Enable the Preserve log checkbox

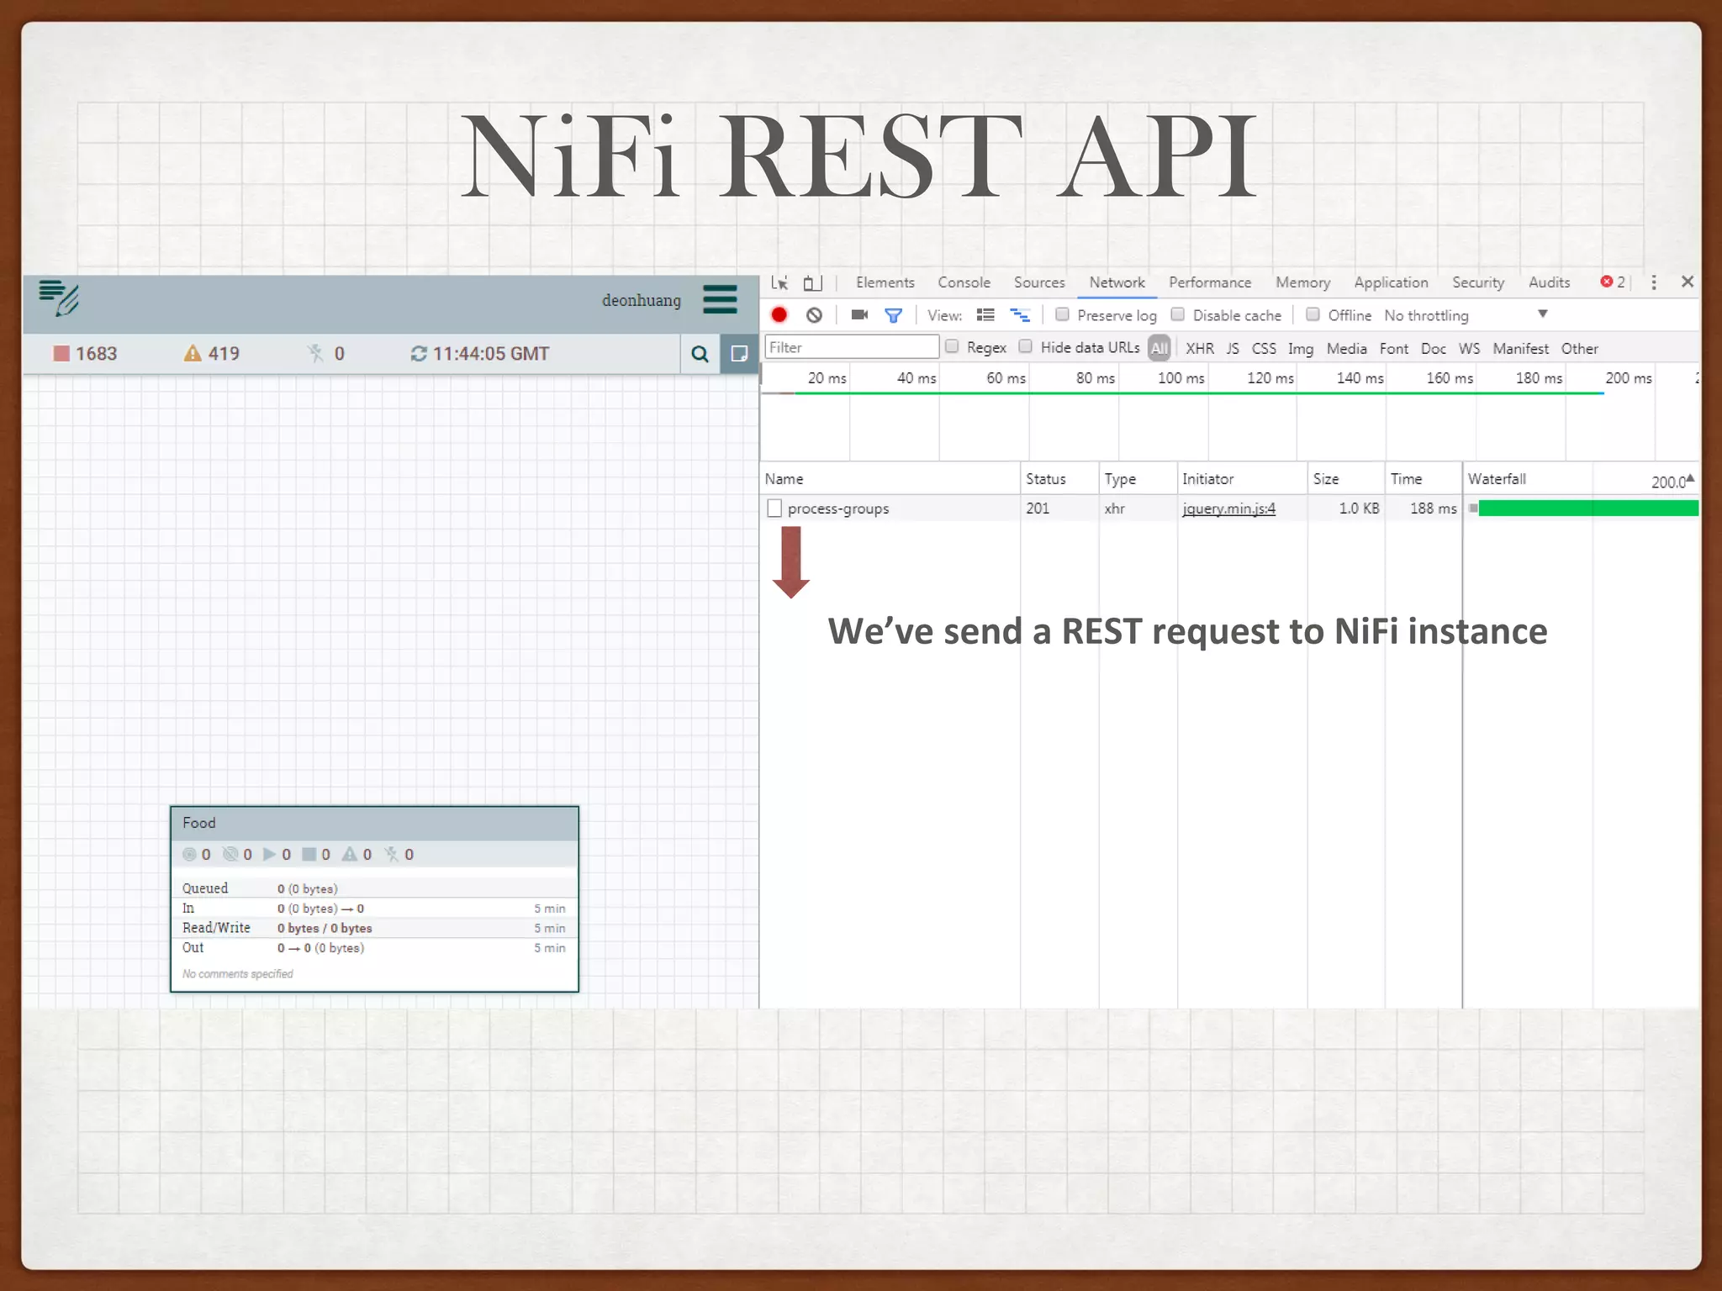pyautogui.click(x=1063, y=314)
